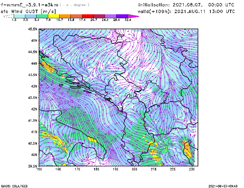Screen dimensions: 244x188
Task: Click the legend value 1.6
Action: [x=14, y=20]
